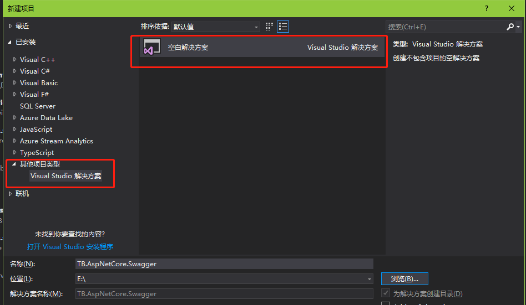Select the 空白解决方案 template row
Image resolution: width=526 pixels, height=305 pixels.
pyautogui.click(x=262, y=47)
